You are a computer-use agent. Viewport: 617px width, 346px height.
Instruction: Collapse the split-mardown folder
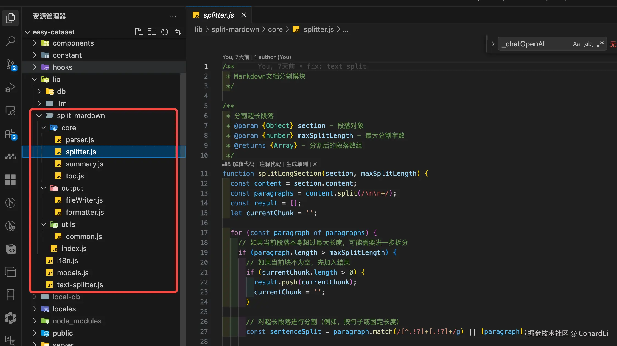tap(80, 116)
